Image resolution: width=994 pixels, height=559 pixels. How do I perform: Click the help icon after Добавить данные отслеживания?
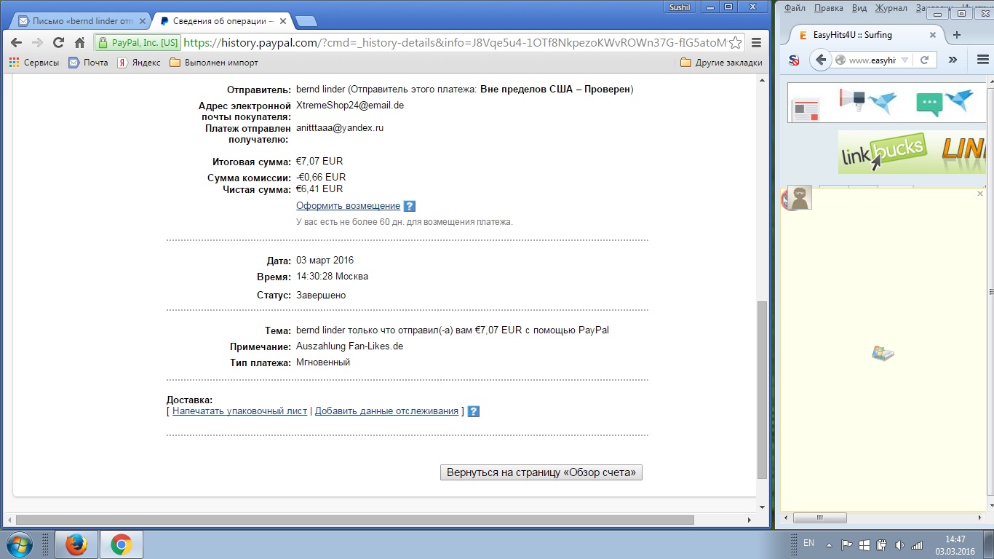(x=473, y=411)
